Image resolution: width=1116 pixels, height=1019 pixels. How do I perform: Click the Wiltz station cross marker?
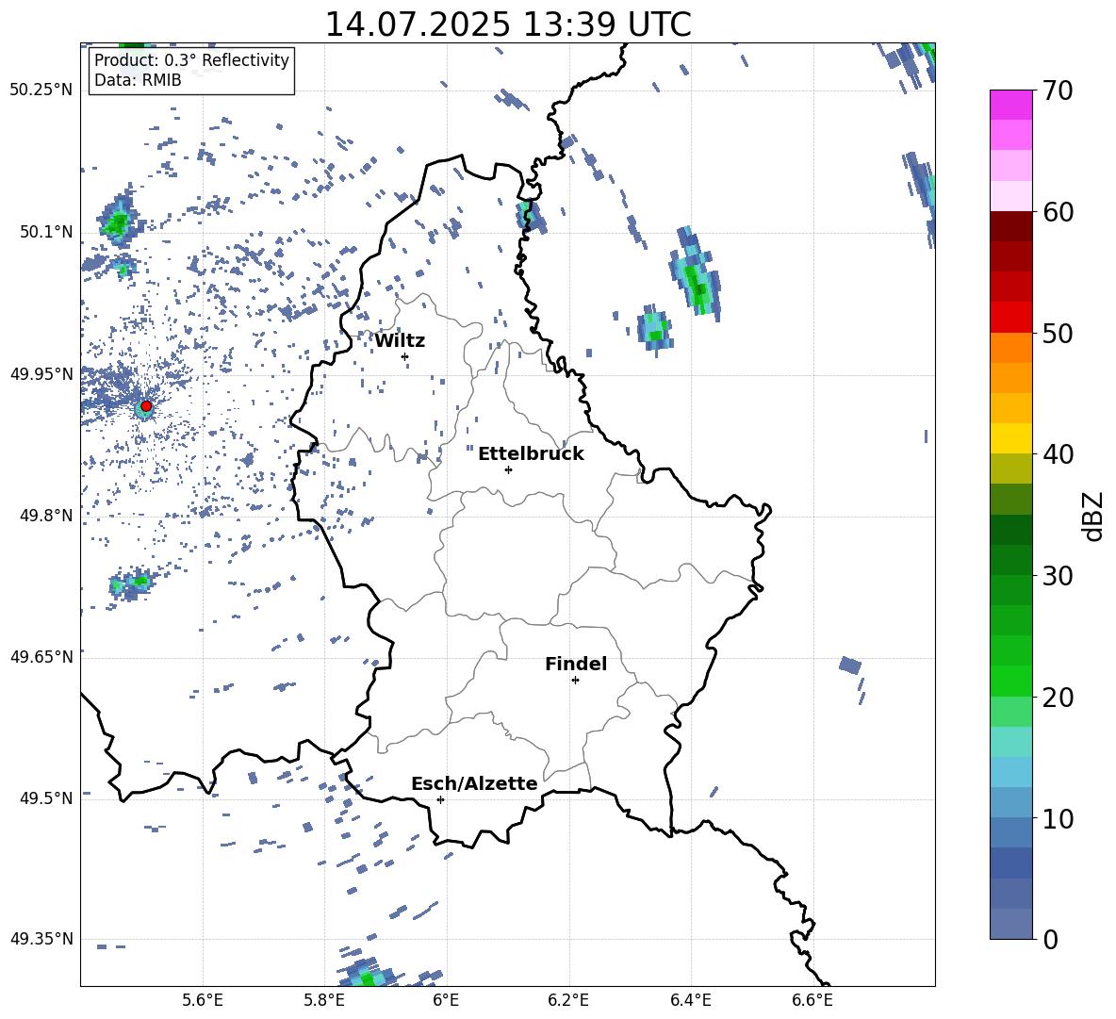pyautogui.click(x=405, y=356)
